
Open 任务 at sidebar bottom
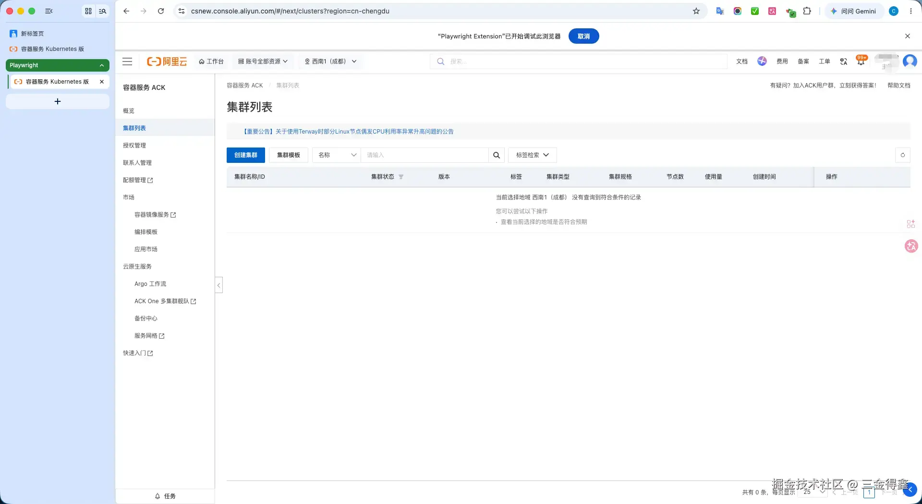165,496
